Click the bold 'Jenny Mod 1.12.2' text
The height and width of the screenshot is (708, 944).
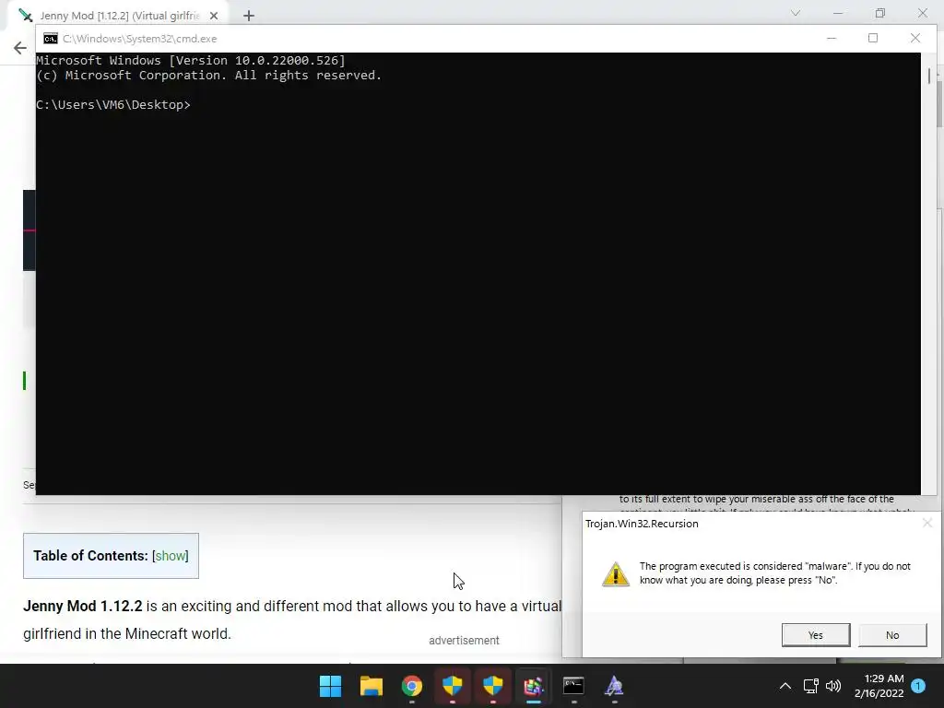point(82,606)
